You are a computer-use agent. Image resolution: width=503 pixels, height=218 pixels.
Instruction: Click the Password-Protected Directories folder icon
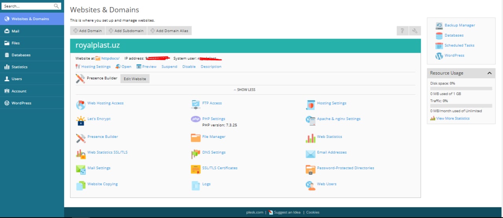(310, 170)
